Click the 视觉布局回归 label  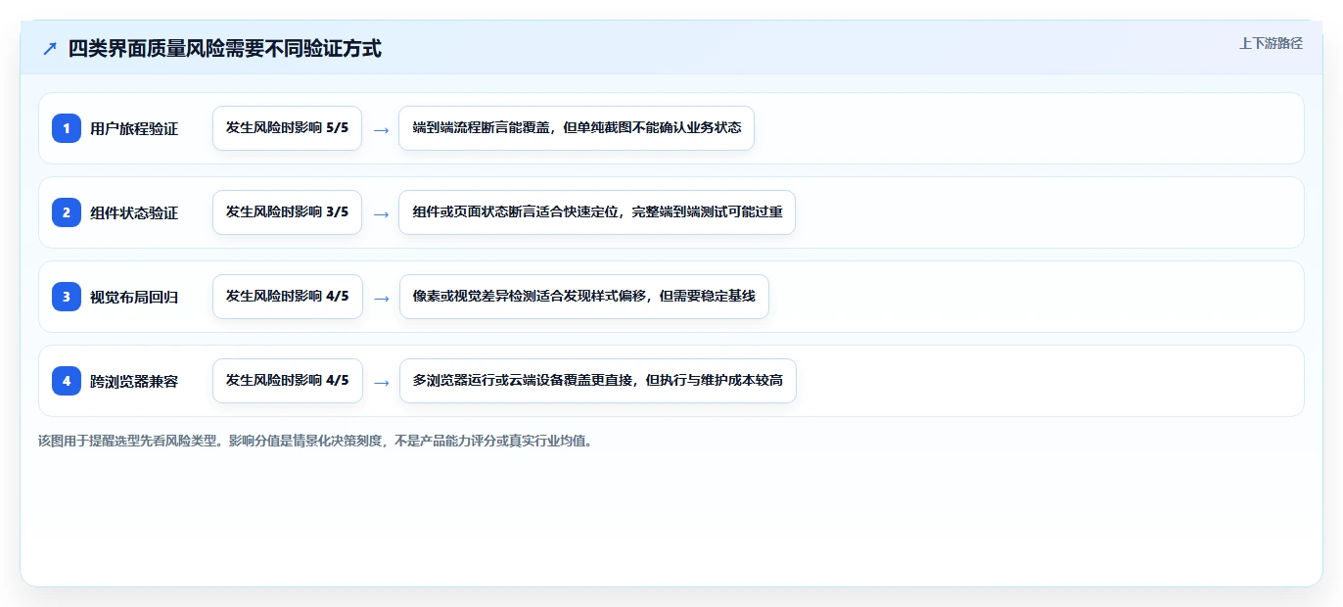coord(134,297)
